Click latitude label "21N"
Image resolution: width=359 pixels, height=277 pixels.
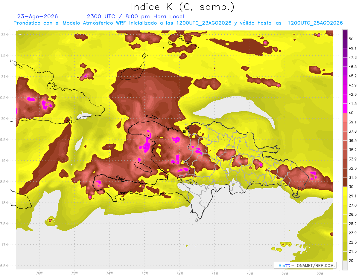pos(5,76)
